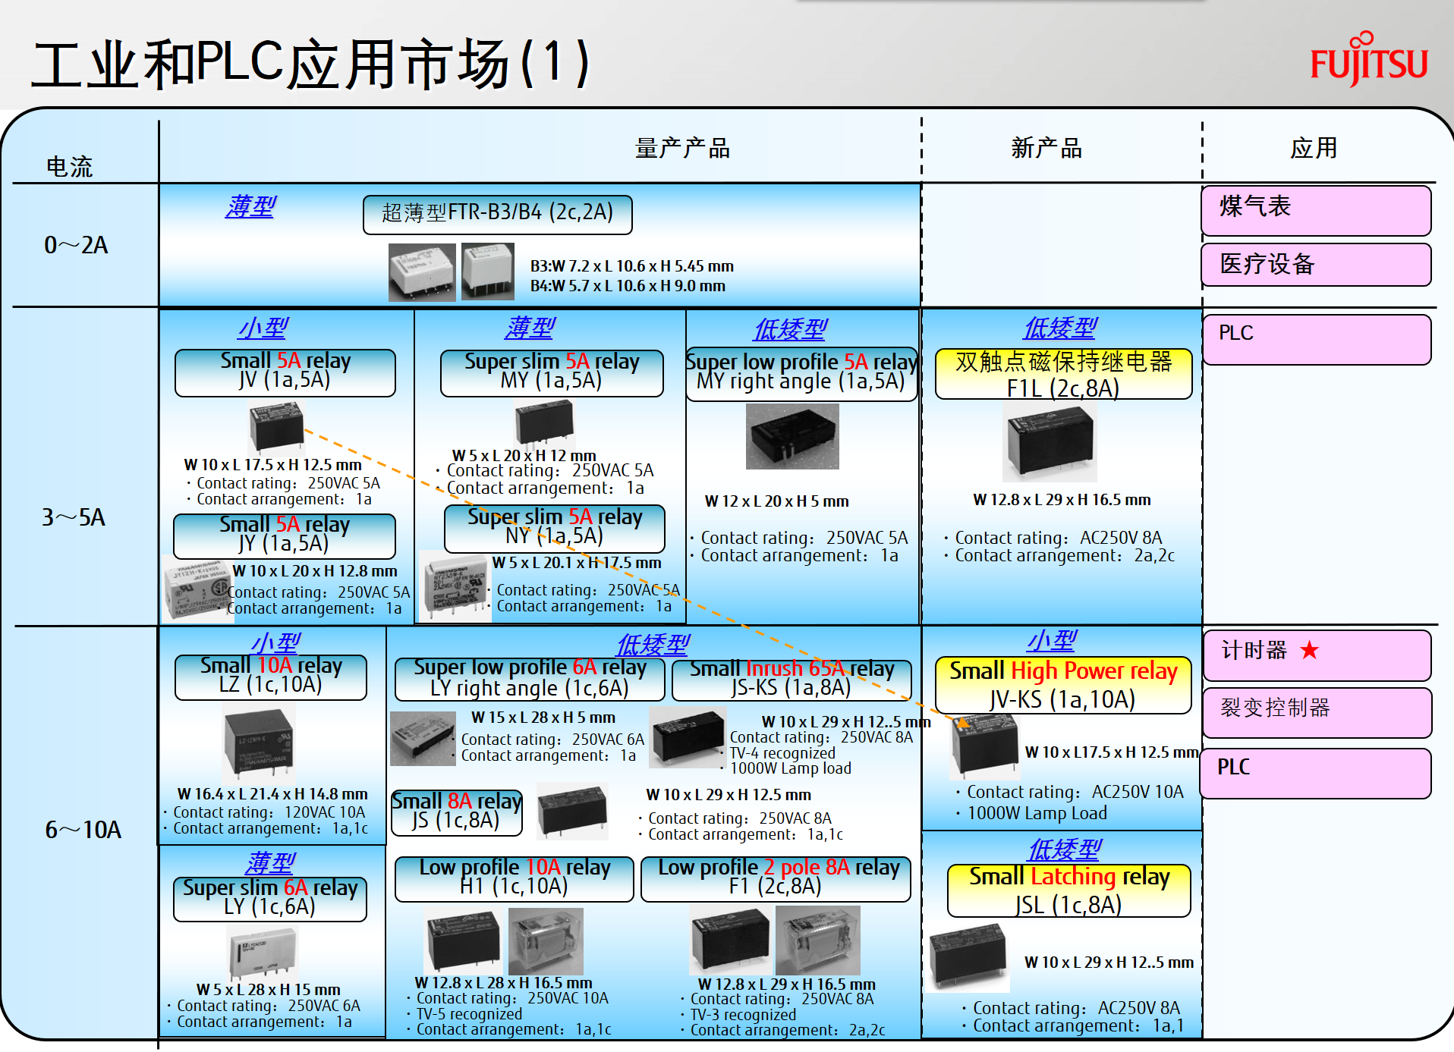This screenshot has width=1454, height=1052.
Task: Click the 裂变控制器 application box
Action: [x=1317, y=712]
